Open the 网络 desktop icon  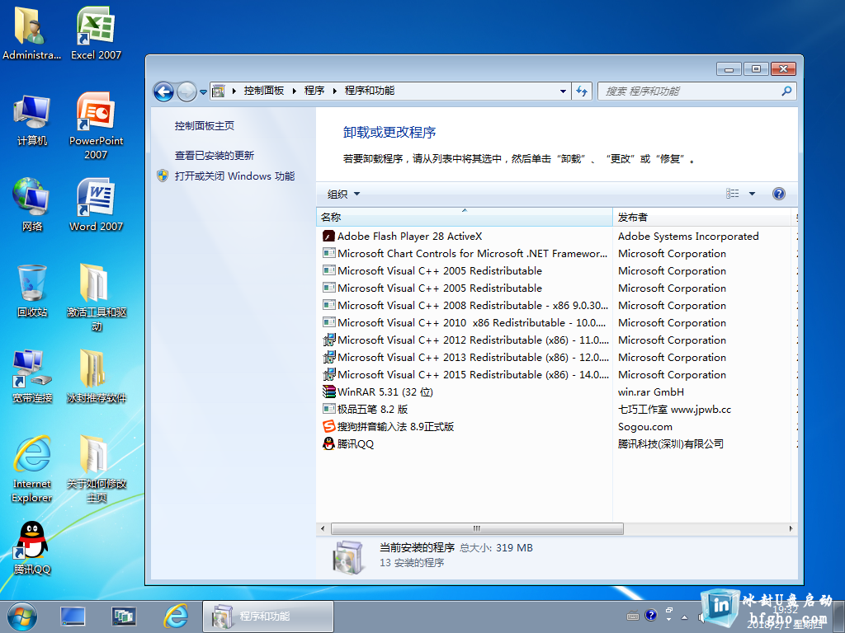32,205
